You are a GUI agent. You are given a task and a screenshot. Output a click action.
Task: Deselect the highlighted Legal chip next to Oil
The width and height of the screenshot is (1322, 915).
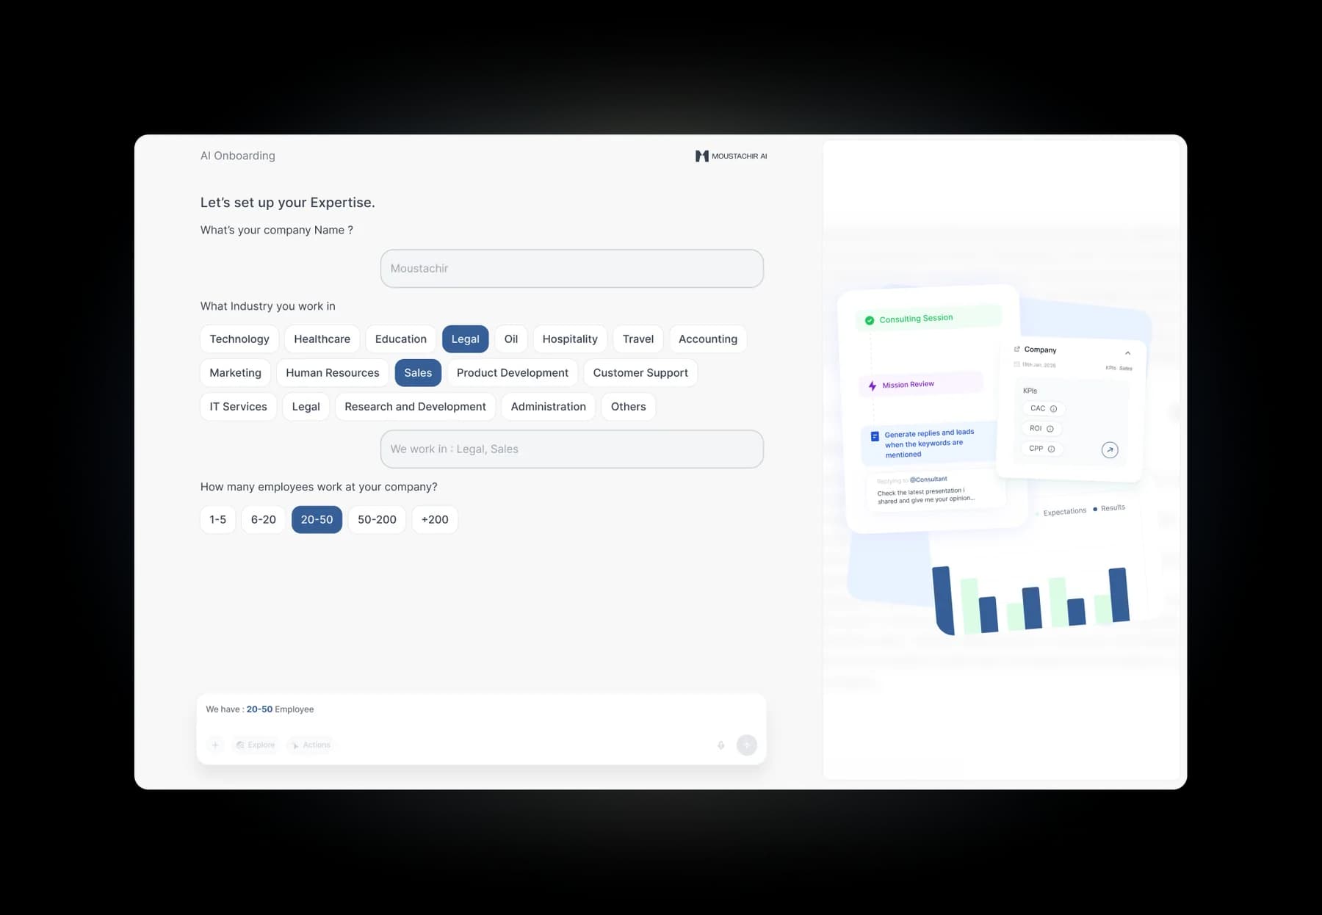click(x=466, y=339)
